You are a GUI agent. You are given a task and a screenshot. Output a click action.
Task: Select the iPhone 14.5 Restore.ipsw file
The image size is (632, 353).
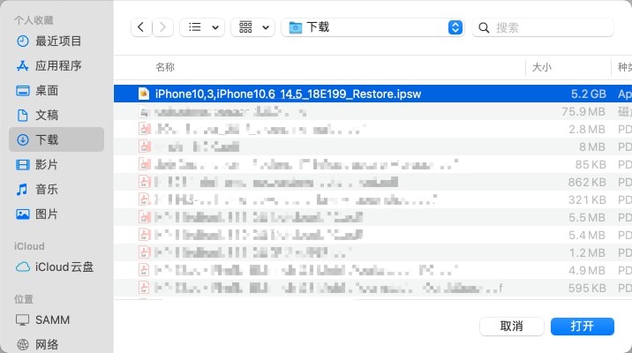pyautogui.click(x=372, y=94)
